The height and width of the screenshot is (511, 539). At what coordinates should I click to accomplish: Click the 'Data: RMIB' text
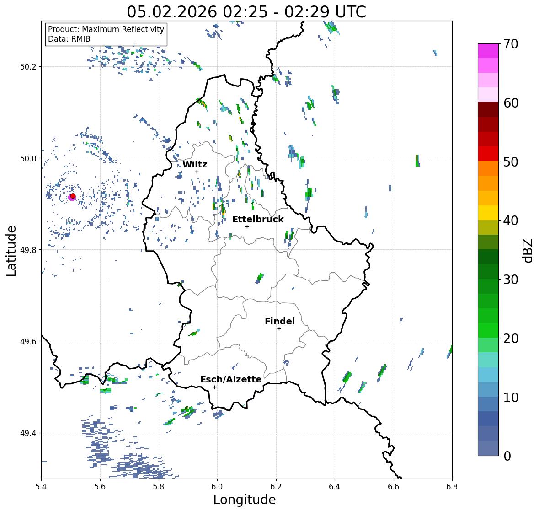pyautogui.click(x=69, y=39)
